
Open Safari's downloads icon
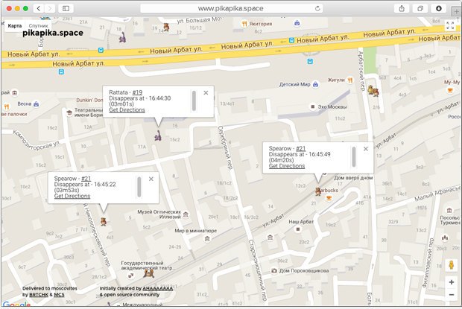coord(439,8)
